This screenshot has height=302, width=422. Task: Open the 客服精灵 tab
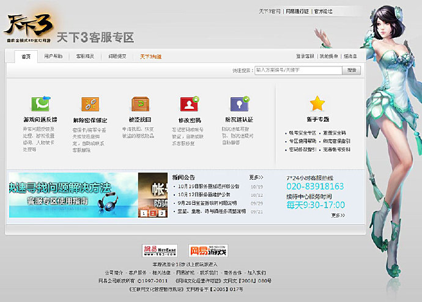point(85,56)
